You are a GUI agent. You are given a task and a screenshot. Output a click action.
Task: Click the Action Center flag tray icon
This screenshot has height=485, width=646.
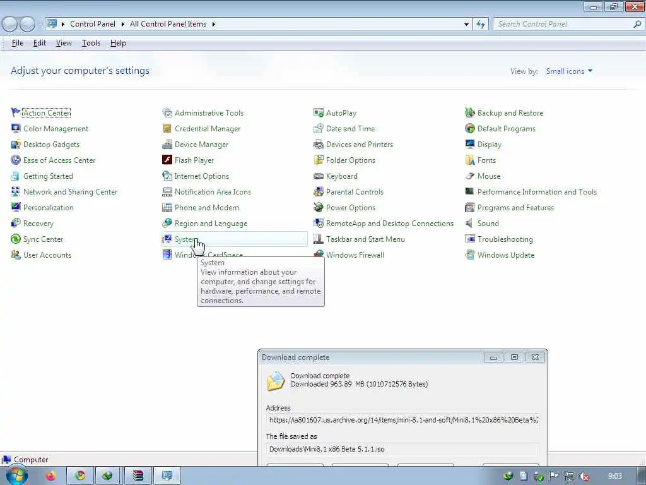tap(553, 476)
